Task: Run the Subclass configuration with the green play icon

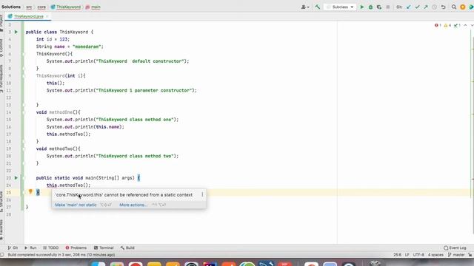Action: coord(362,7)
